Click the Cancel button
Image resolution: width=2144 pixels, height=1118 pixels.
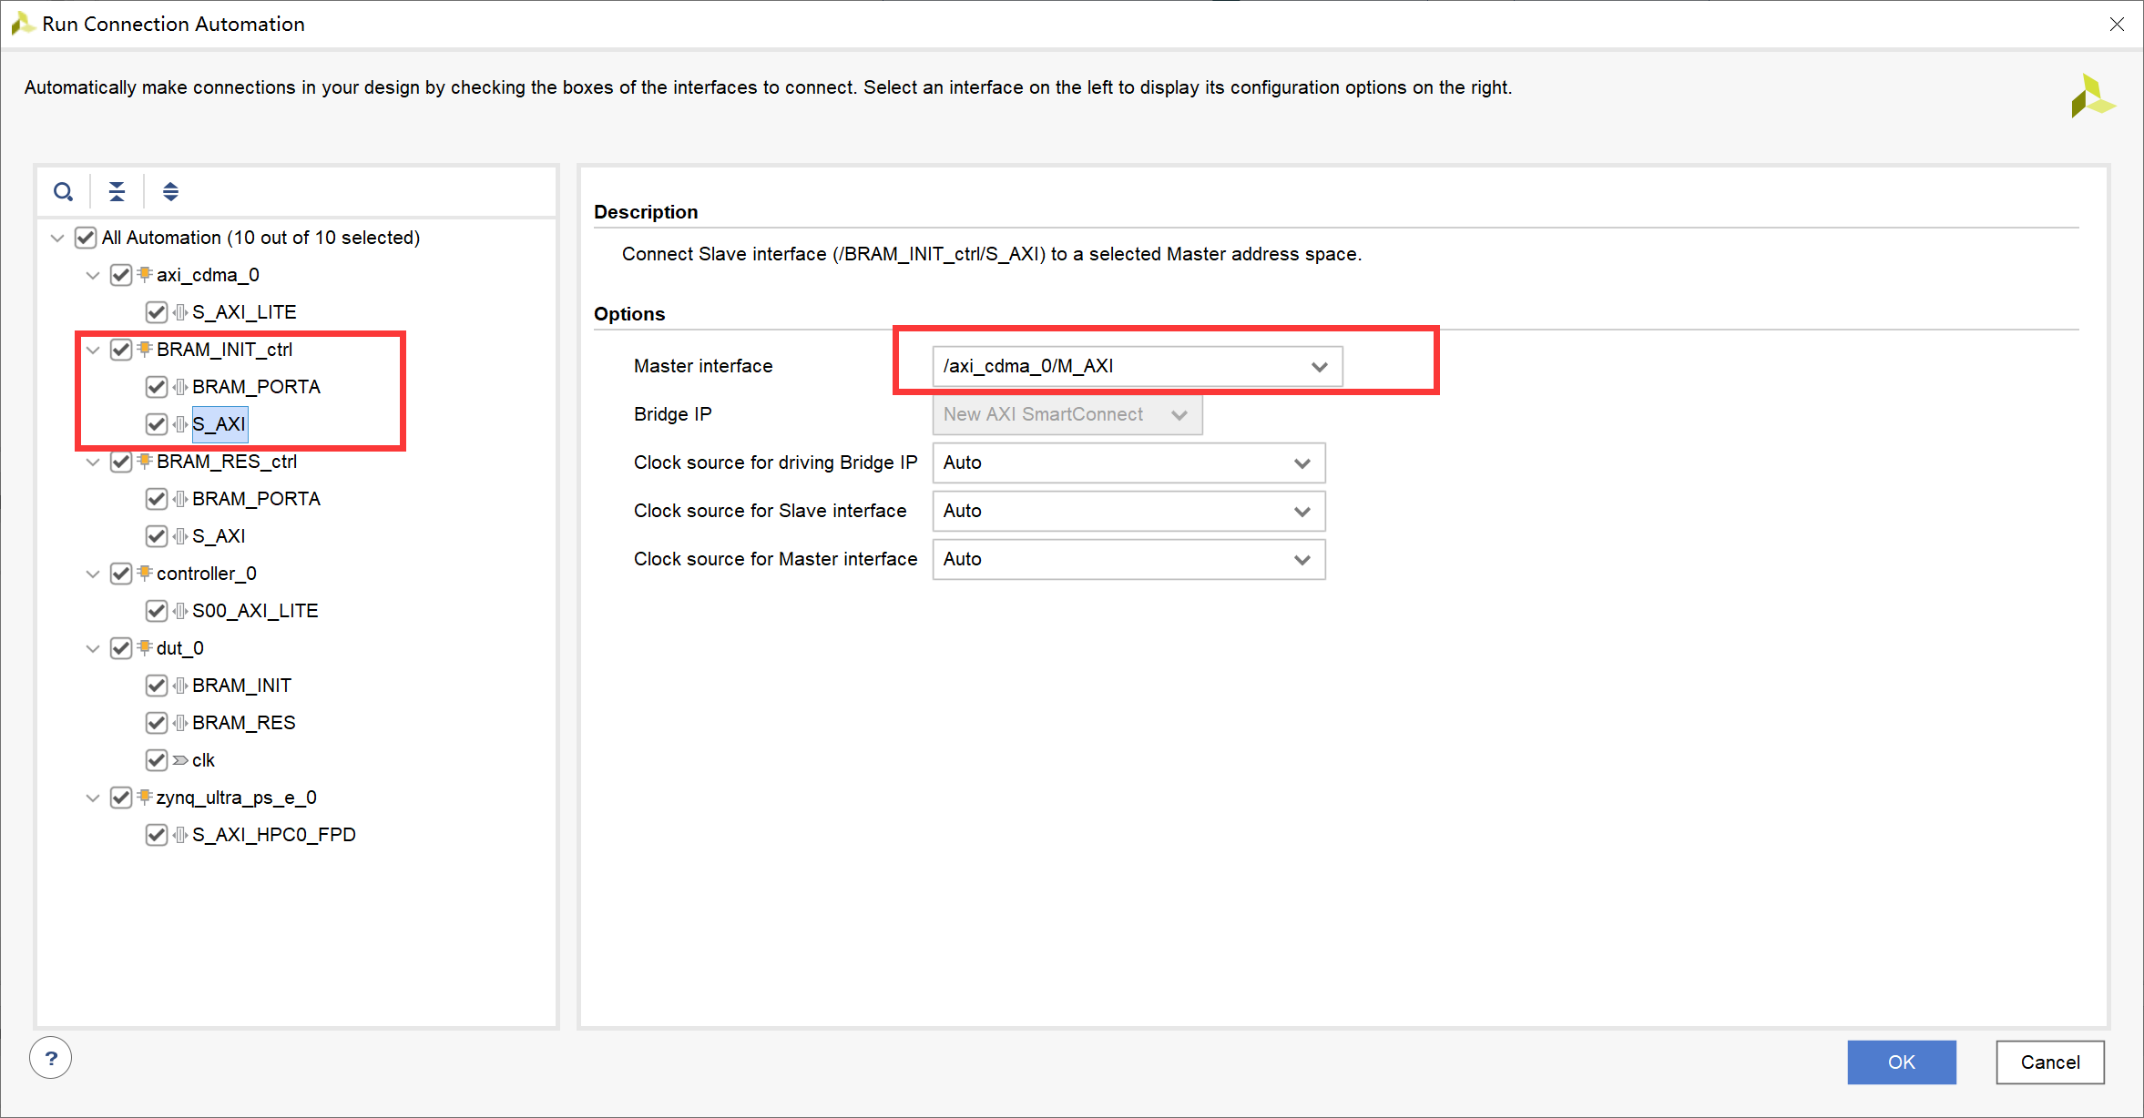[2050, 1062]
